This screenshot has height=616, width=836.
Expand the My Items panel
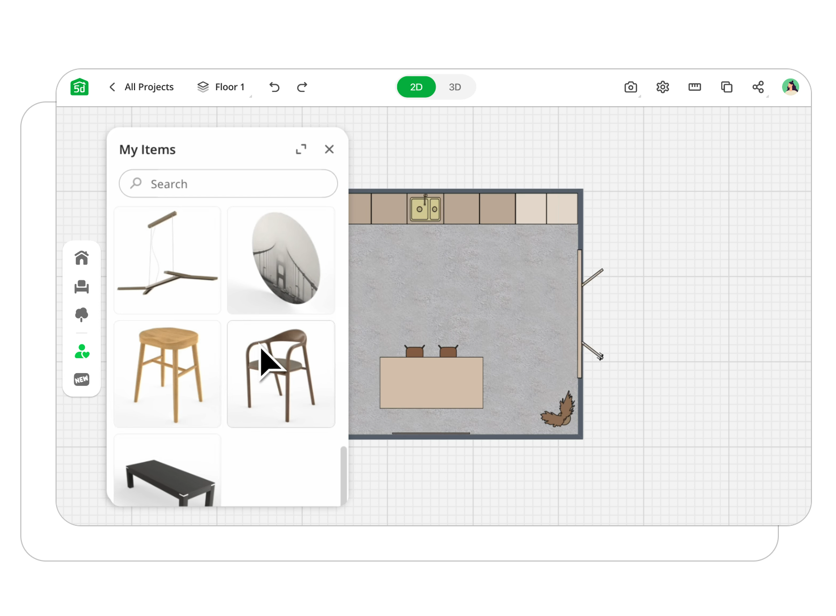301,149
